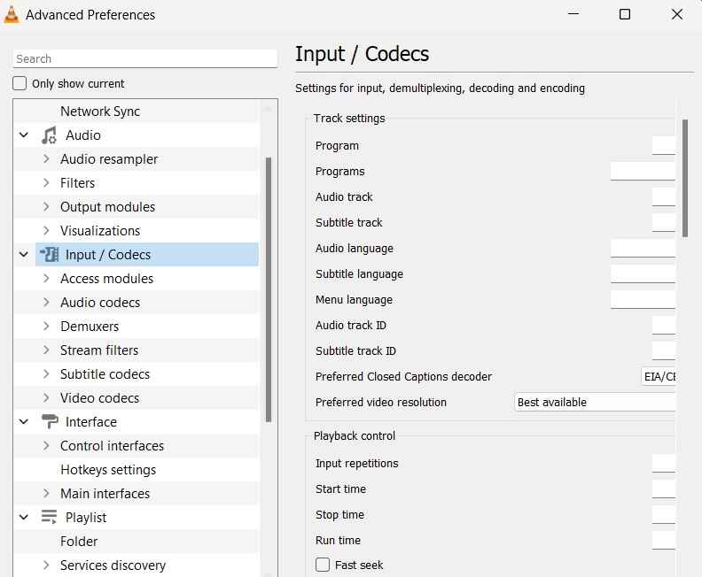Open the Folder entry under Playlist
The height and width of the screenshot is (577, 702).
pyautogui.click(x=79, y=542)
